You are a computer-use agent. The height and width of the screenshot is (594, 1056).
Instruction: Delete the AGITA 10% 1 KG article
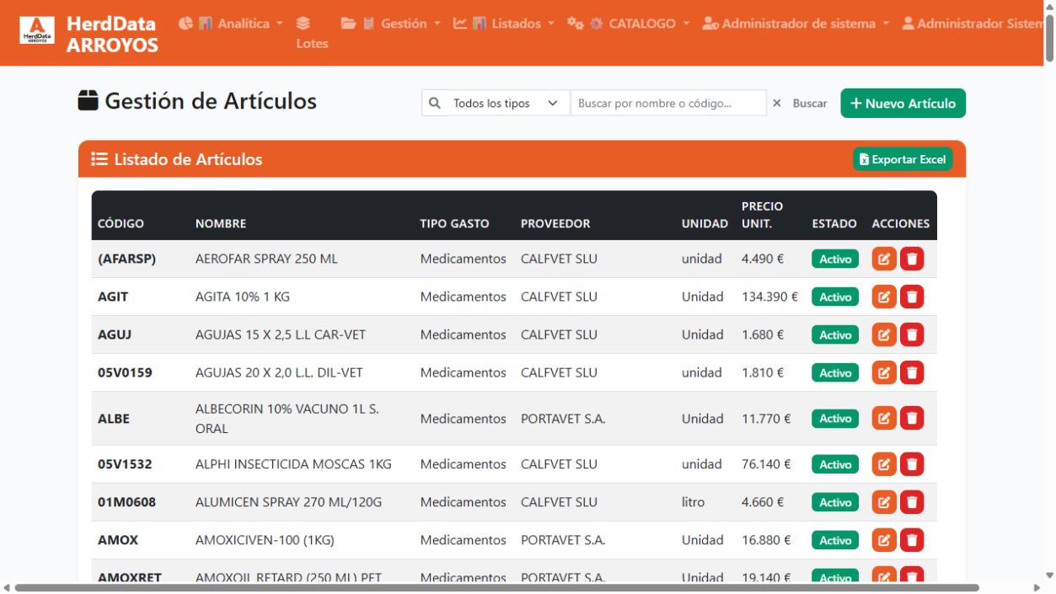912,297
